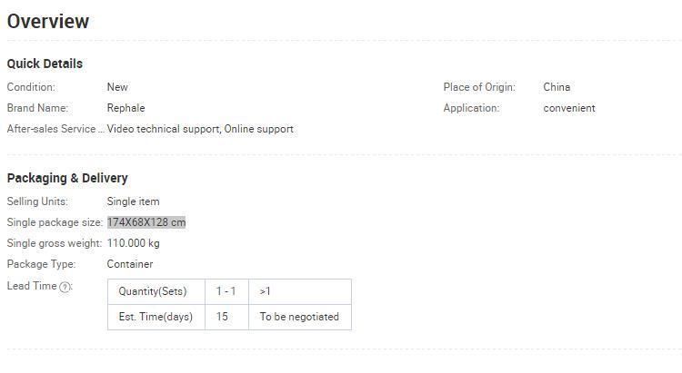The width and height of the screenshot is (682, 373).
Task: Click the Overview heading
Action: [48, 21]
